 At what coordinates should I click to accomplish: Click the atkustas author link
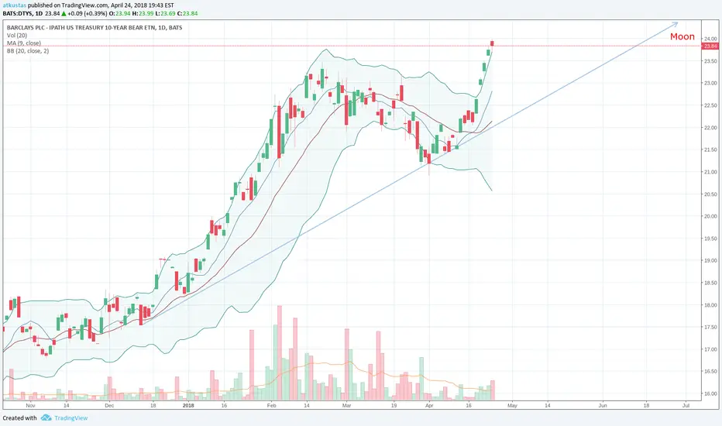14,5
